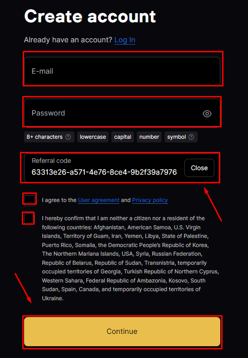This screenshot has height=358, width=248.
Task: Click help icon next to 8+ characters
Action: click(68, 137)
